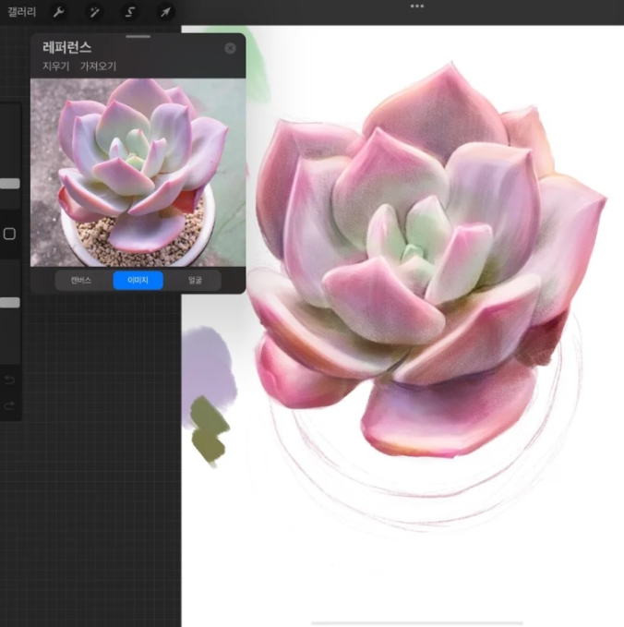Tap the sidebar square modify button
The image size is (624, 627).
(x=9, y=234)
